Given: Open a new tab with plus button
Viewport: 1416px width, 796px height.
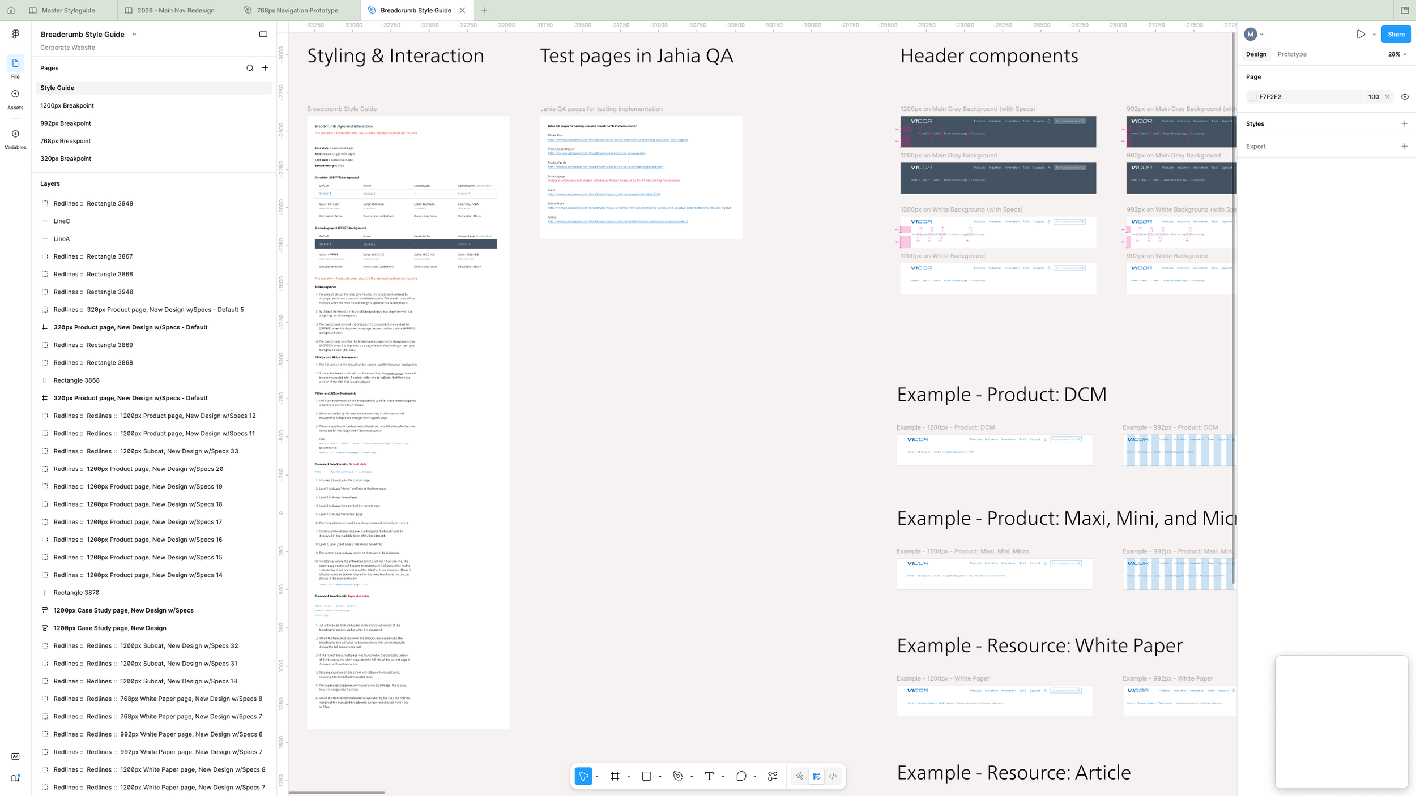Looking at the screenshot, I should click(484, 10).
